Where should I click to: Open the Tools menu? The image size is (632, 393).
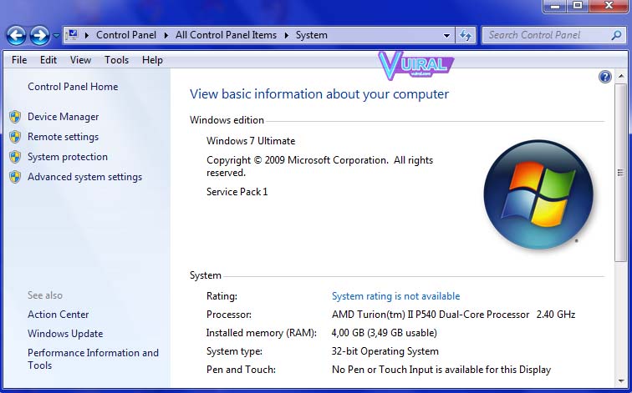[x=116, y=60]
